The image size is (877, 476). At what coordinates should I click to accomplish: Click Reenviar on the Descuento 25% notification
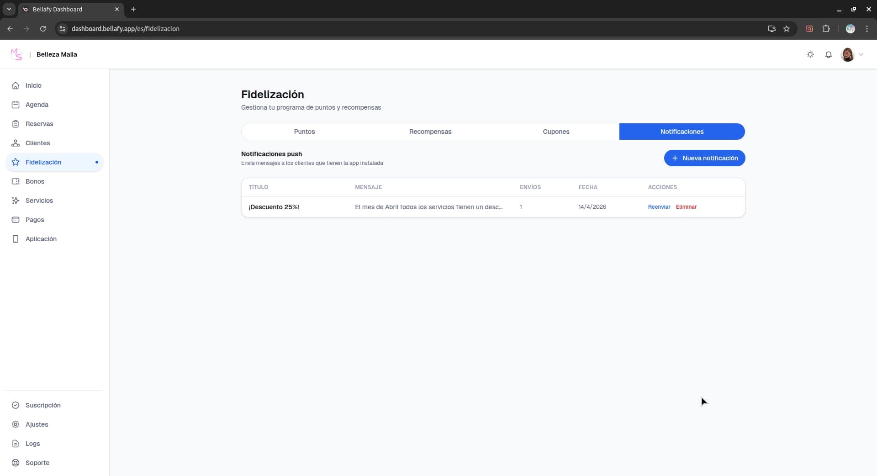pyautogui.click(x=659, y=206)
